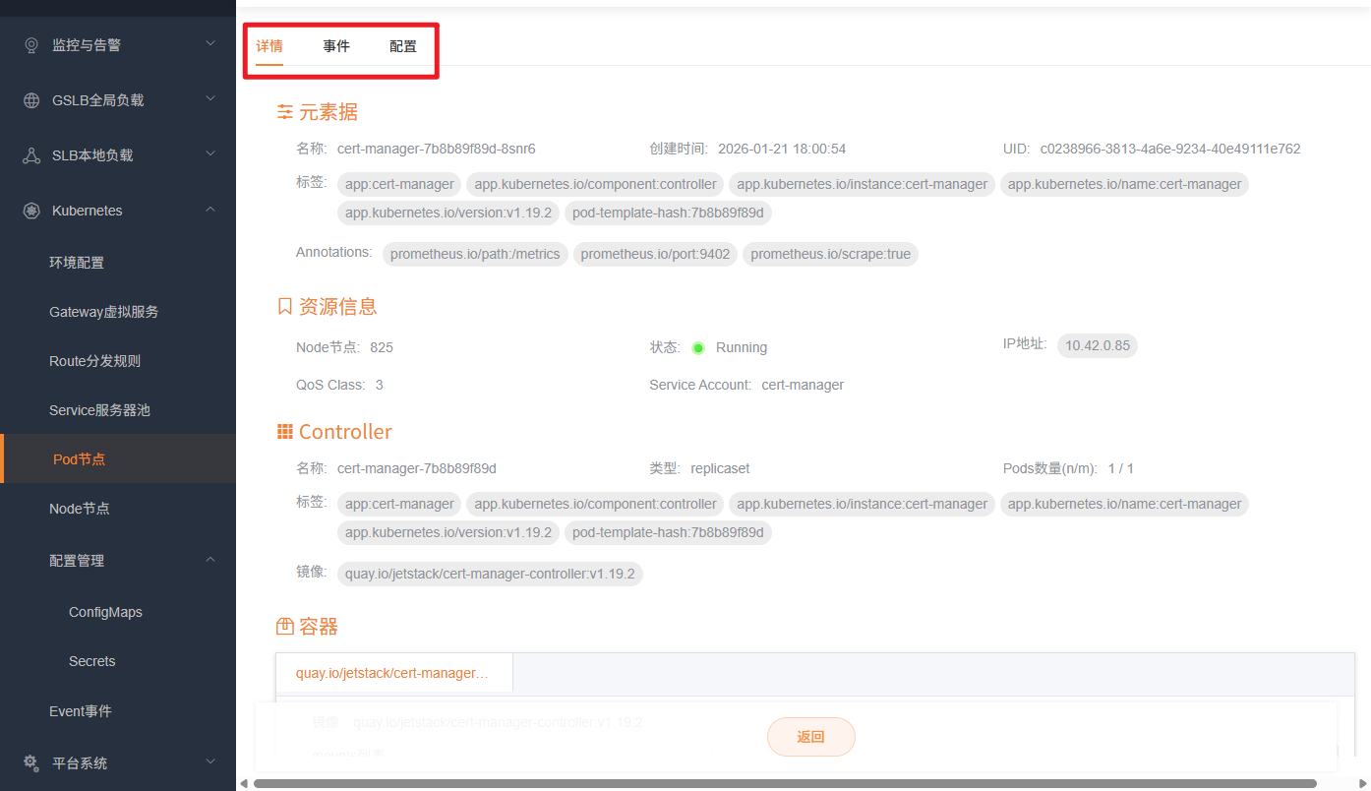The width and height of the screenshot is (1371, 791).
Task: Select the quay.io/jetstack container tab
Action: [x=393, y=672]
